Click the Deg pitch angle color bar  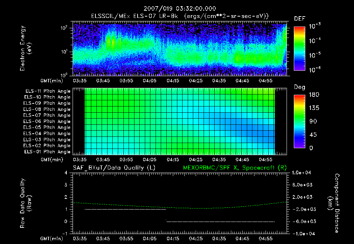[299, 121]
